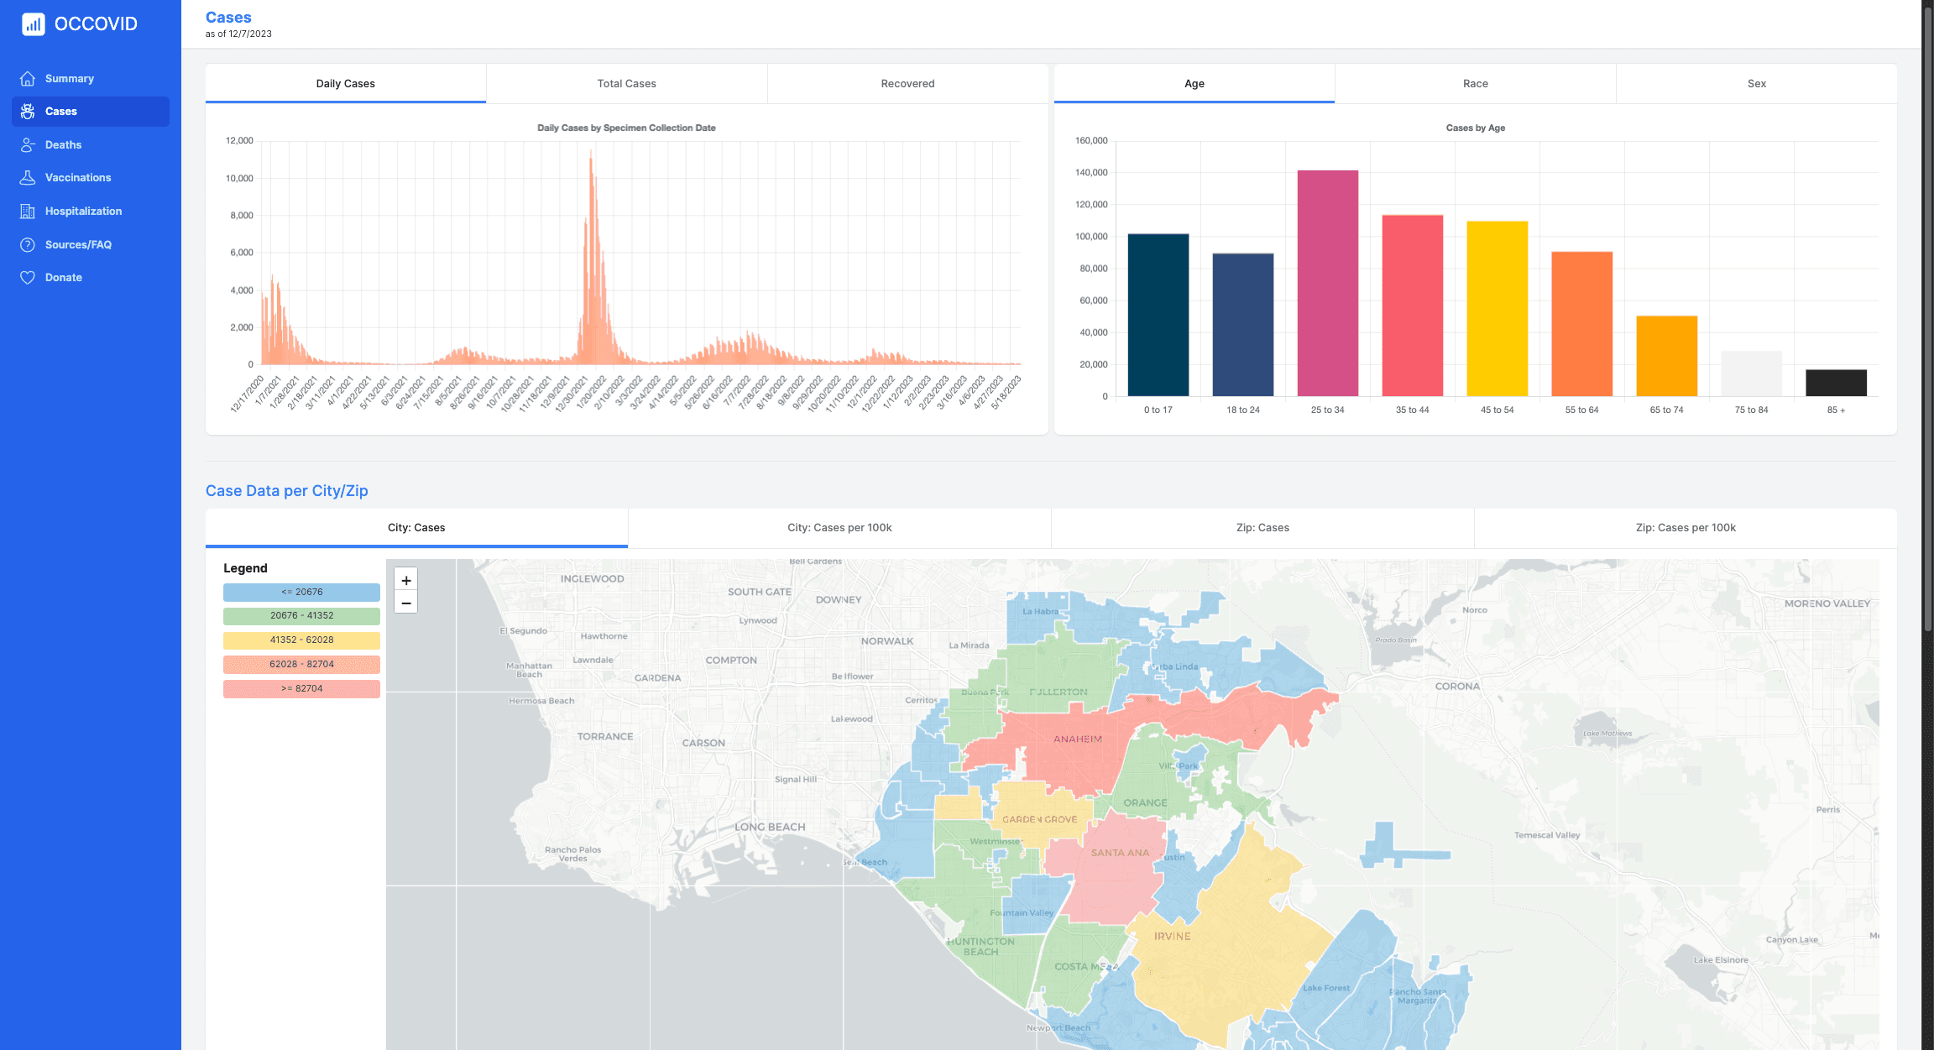Image resolution: width=1934 pixels, height=1050 pixels.
Task: Show cases by Race tab
Action: (1475, 84)
